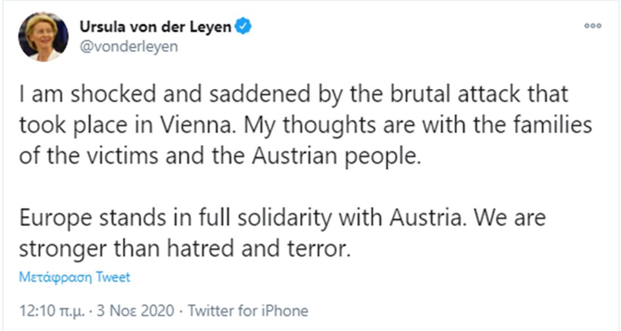
Task: Open the Twitter for iPhone source link
Action: click(247, 311)
